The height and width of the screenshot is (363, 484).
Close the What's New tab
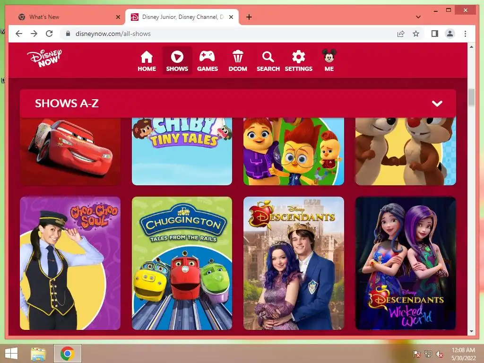pos(118,17)
